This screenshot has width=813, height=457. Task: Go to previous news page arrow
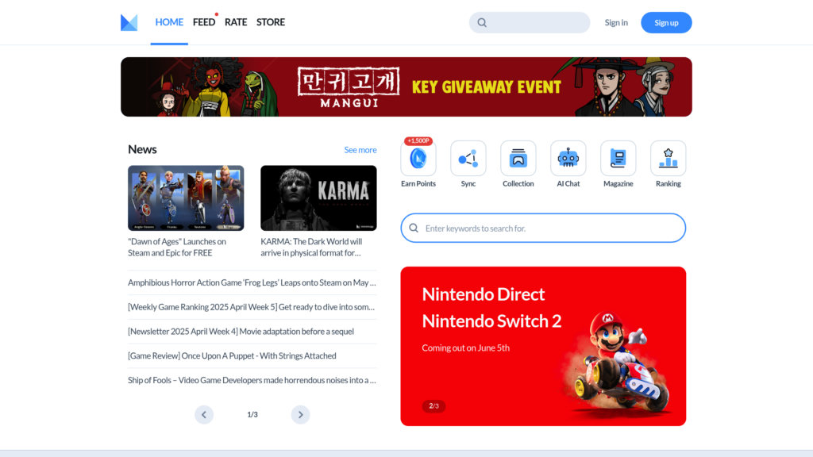[x=204, y=414]
